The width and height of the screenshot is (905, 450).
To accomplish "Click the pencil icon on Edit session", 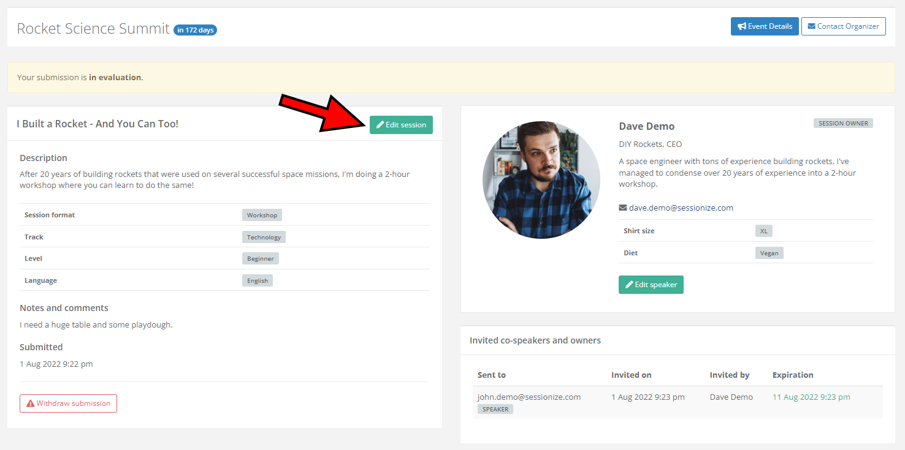I will point(380,125).
